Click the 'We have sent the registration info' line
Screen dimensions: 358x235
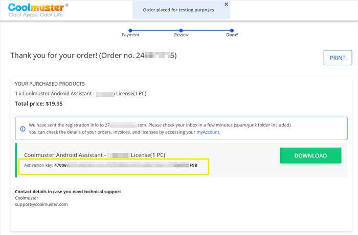(x=160, y=125)
